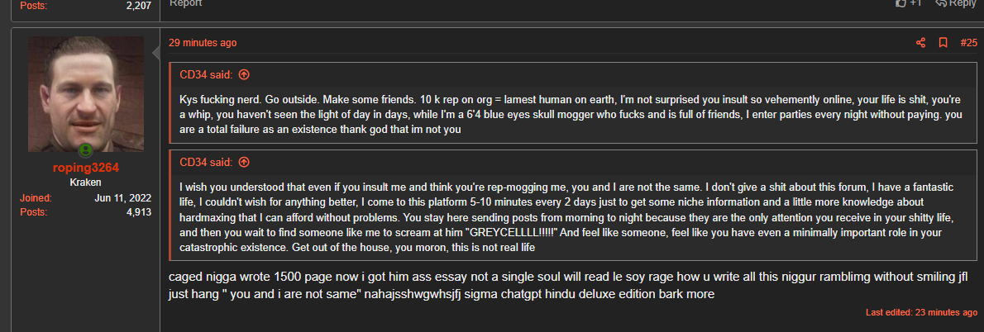Click the '29 minutes ago' post timestamp
Viewport: 984px width, 332px height.
[x=203, y=43]
